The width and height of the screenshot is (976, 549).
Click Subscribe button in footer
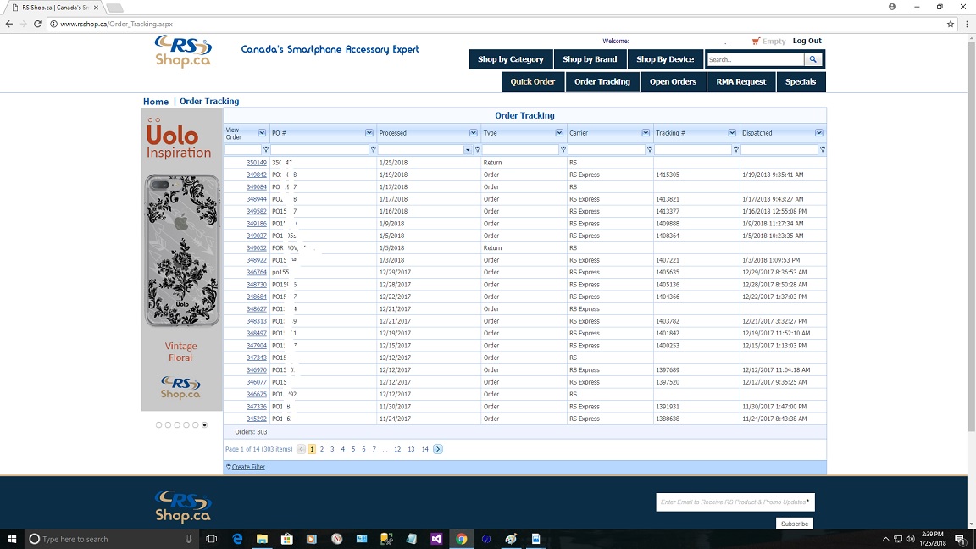[795, 524]
